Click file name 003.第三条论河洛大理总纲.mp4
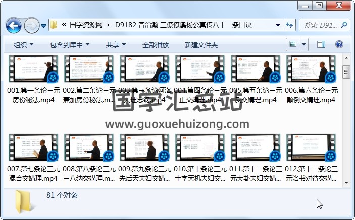355x220 pixels. (x=144, y=95)
